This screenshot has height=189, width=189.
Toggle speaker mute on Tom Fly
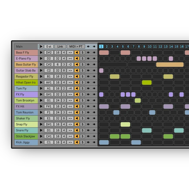(77, 88)
